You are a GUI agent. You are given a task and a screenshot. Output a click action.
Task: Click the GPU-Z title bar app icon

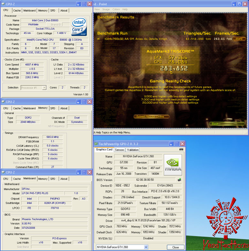click(96, 144)
